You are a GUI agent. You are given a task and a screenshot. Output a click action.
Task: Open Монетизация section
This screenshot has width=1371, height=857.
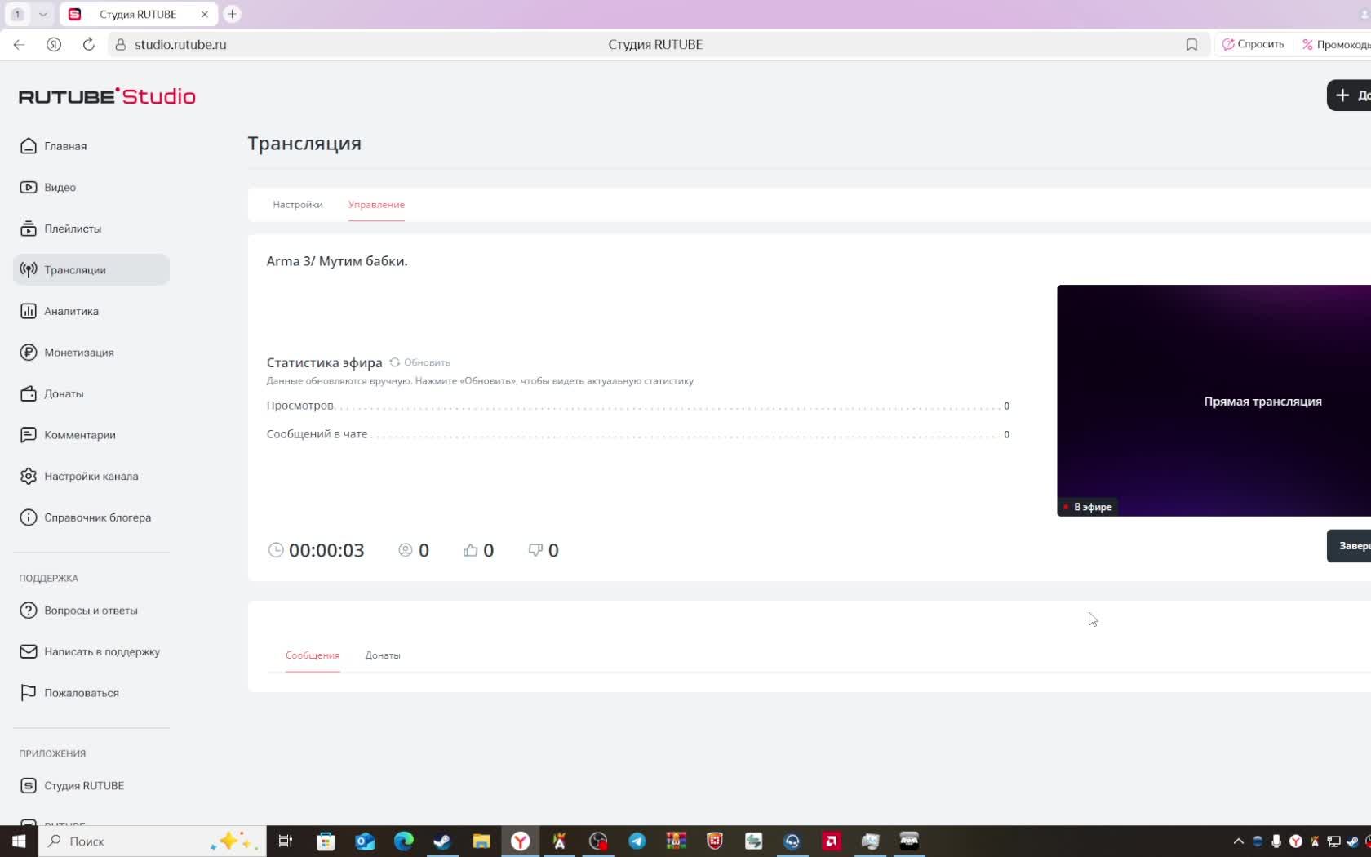(78, 353)
